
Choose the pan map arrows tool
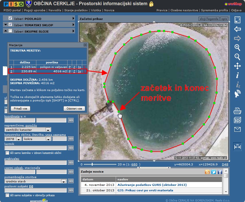[237, 66]
